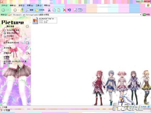Open the 文件(F) menu

[x=5, y=5]
